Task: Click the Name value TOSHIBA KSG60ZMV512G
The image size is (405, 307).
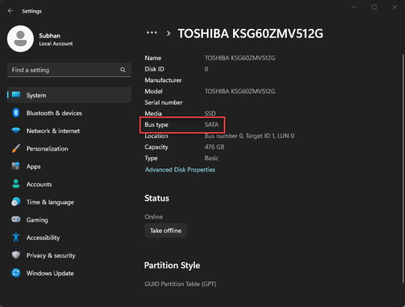Action: click(x=240, y=58)
